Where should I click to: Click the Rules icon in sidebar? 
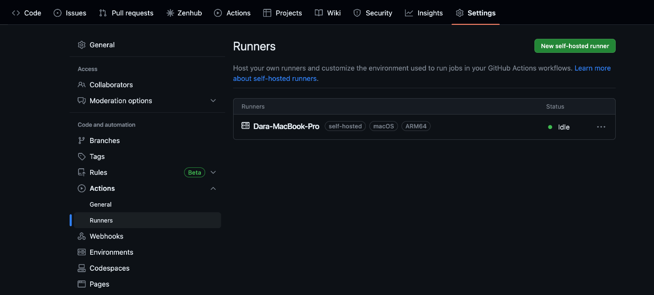[82, 173]
